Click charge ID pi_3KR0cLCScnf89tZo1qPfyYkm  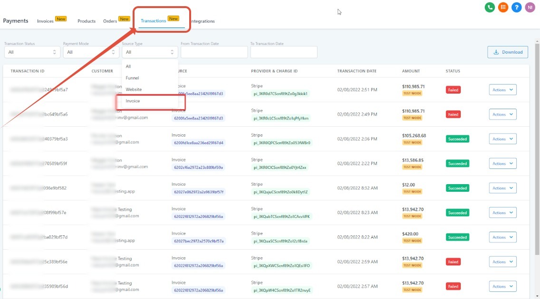(281, 118)
